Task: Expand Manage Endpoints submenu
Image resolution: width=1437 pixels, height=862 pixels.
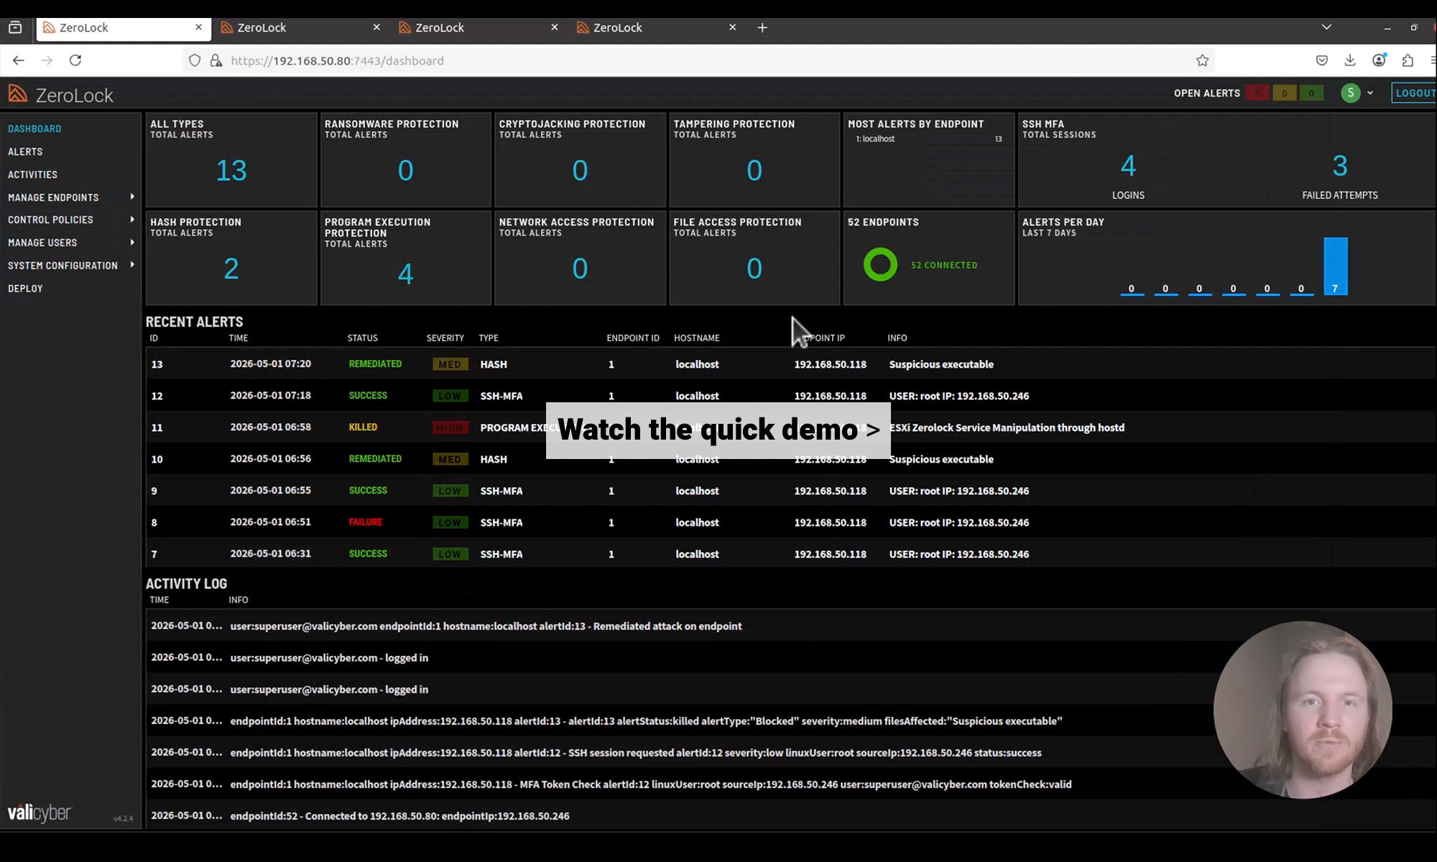Action: (x=132, y=197)
